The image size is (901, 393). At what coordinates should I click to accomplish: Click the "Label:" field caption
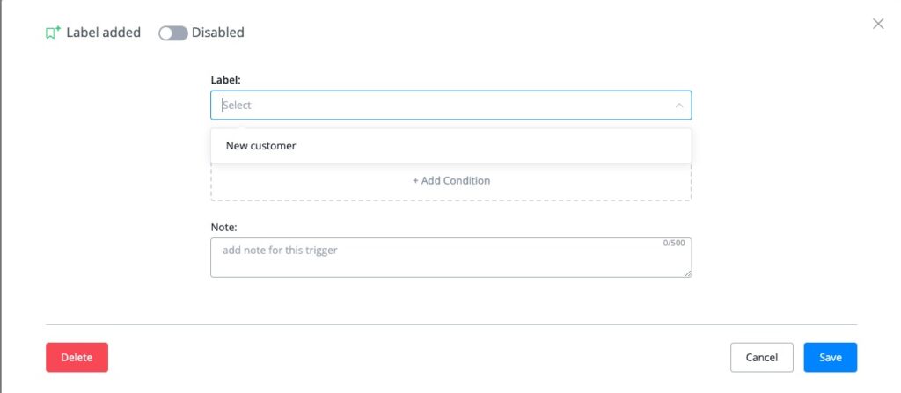pos(225,80)
